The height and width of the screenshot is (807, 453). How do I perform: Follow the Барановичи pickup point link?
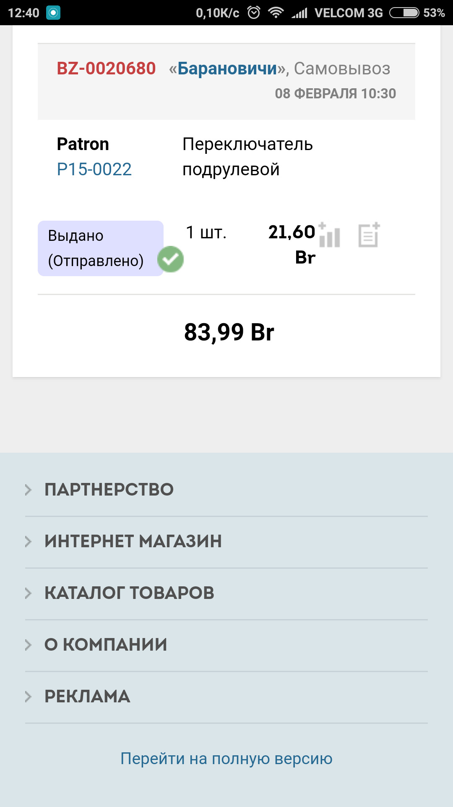coord(227,69)
